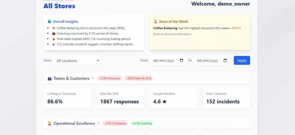Click the trophy icon next to Operational Excellence
295x135 pixels.
point(49,123)
